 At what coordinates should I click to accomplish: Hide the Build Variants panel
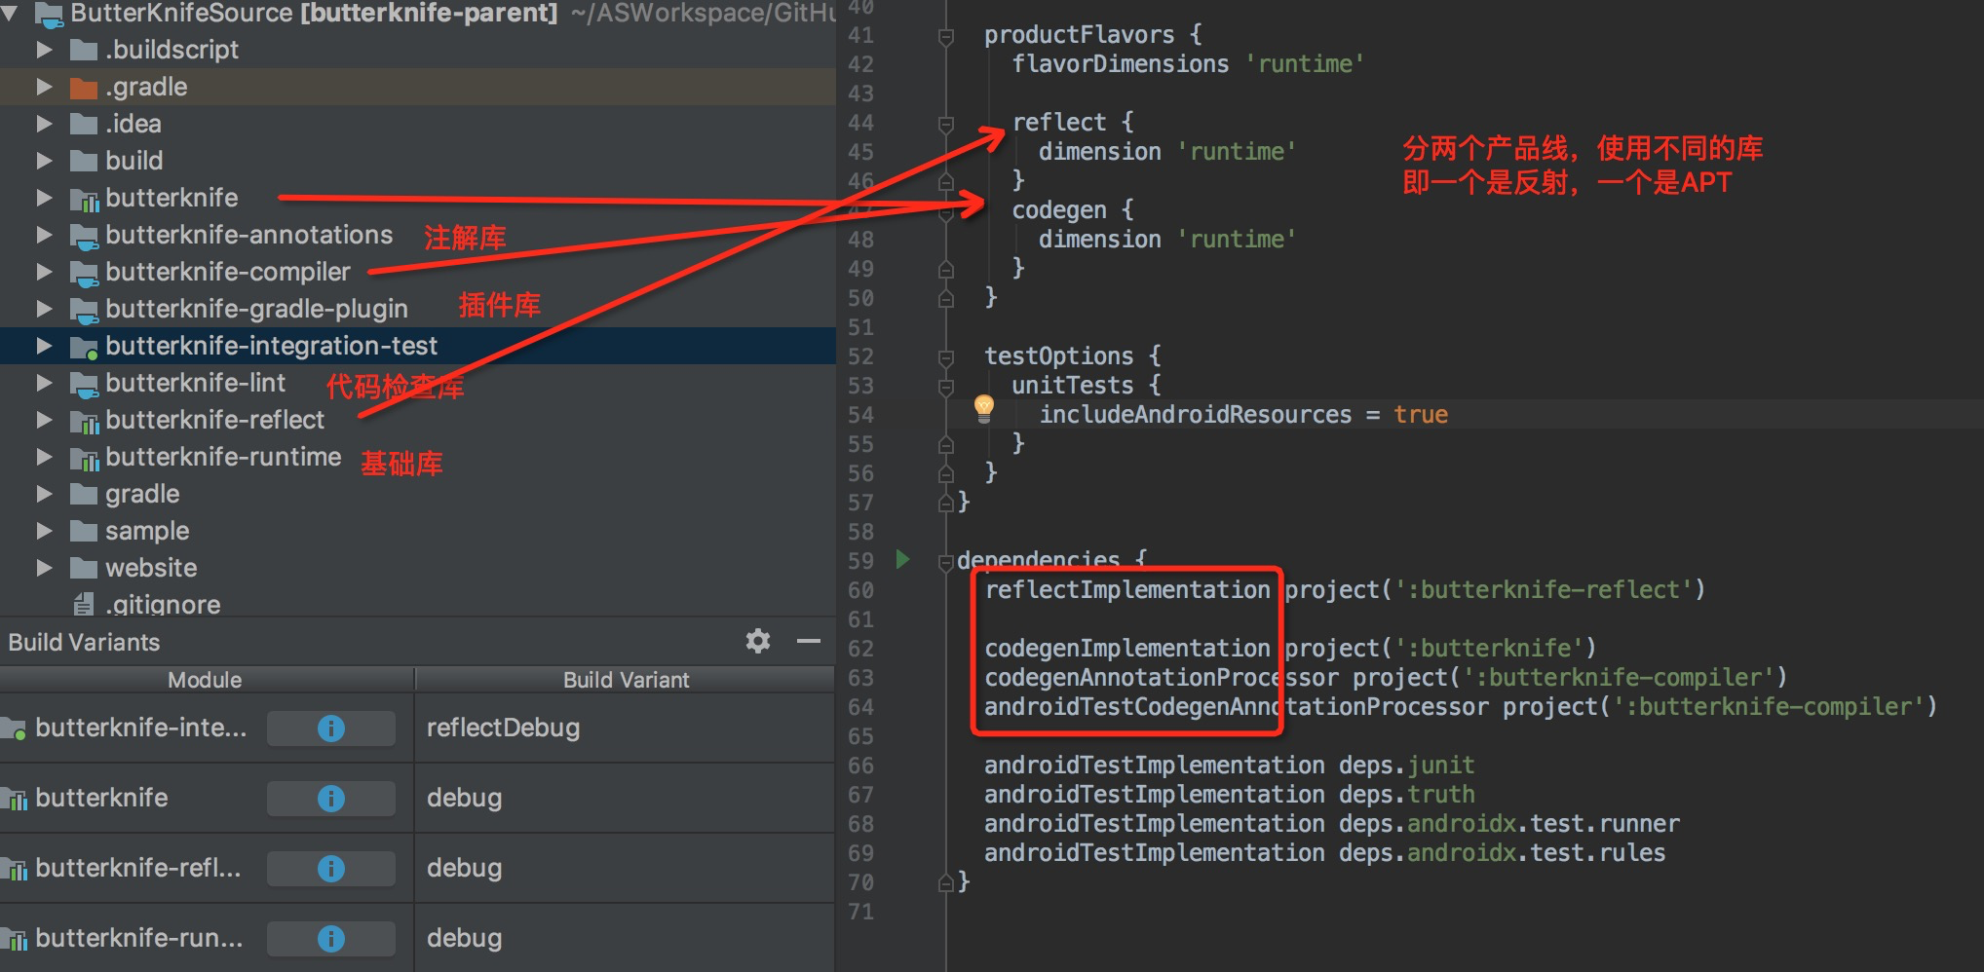coord(809,641)
